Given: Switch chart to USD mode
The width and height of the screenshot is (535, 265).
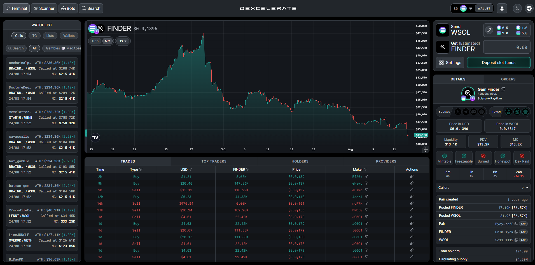Looking at the screenshot, I should click(x=95, y=41).
